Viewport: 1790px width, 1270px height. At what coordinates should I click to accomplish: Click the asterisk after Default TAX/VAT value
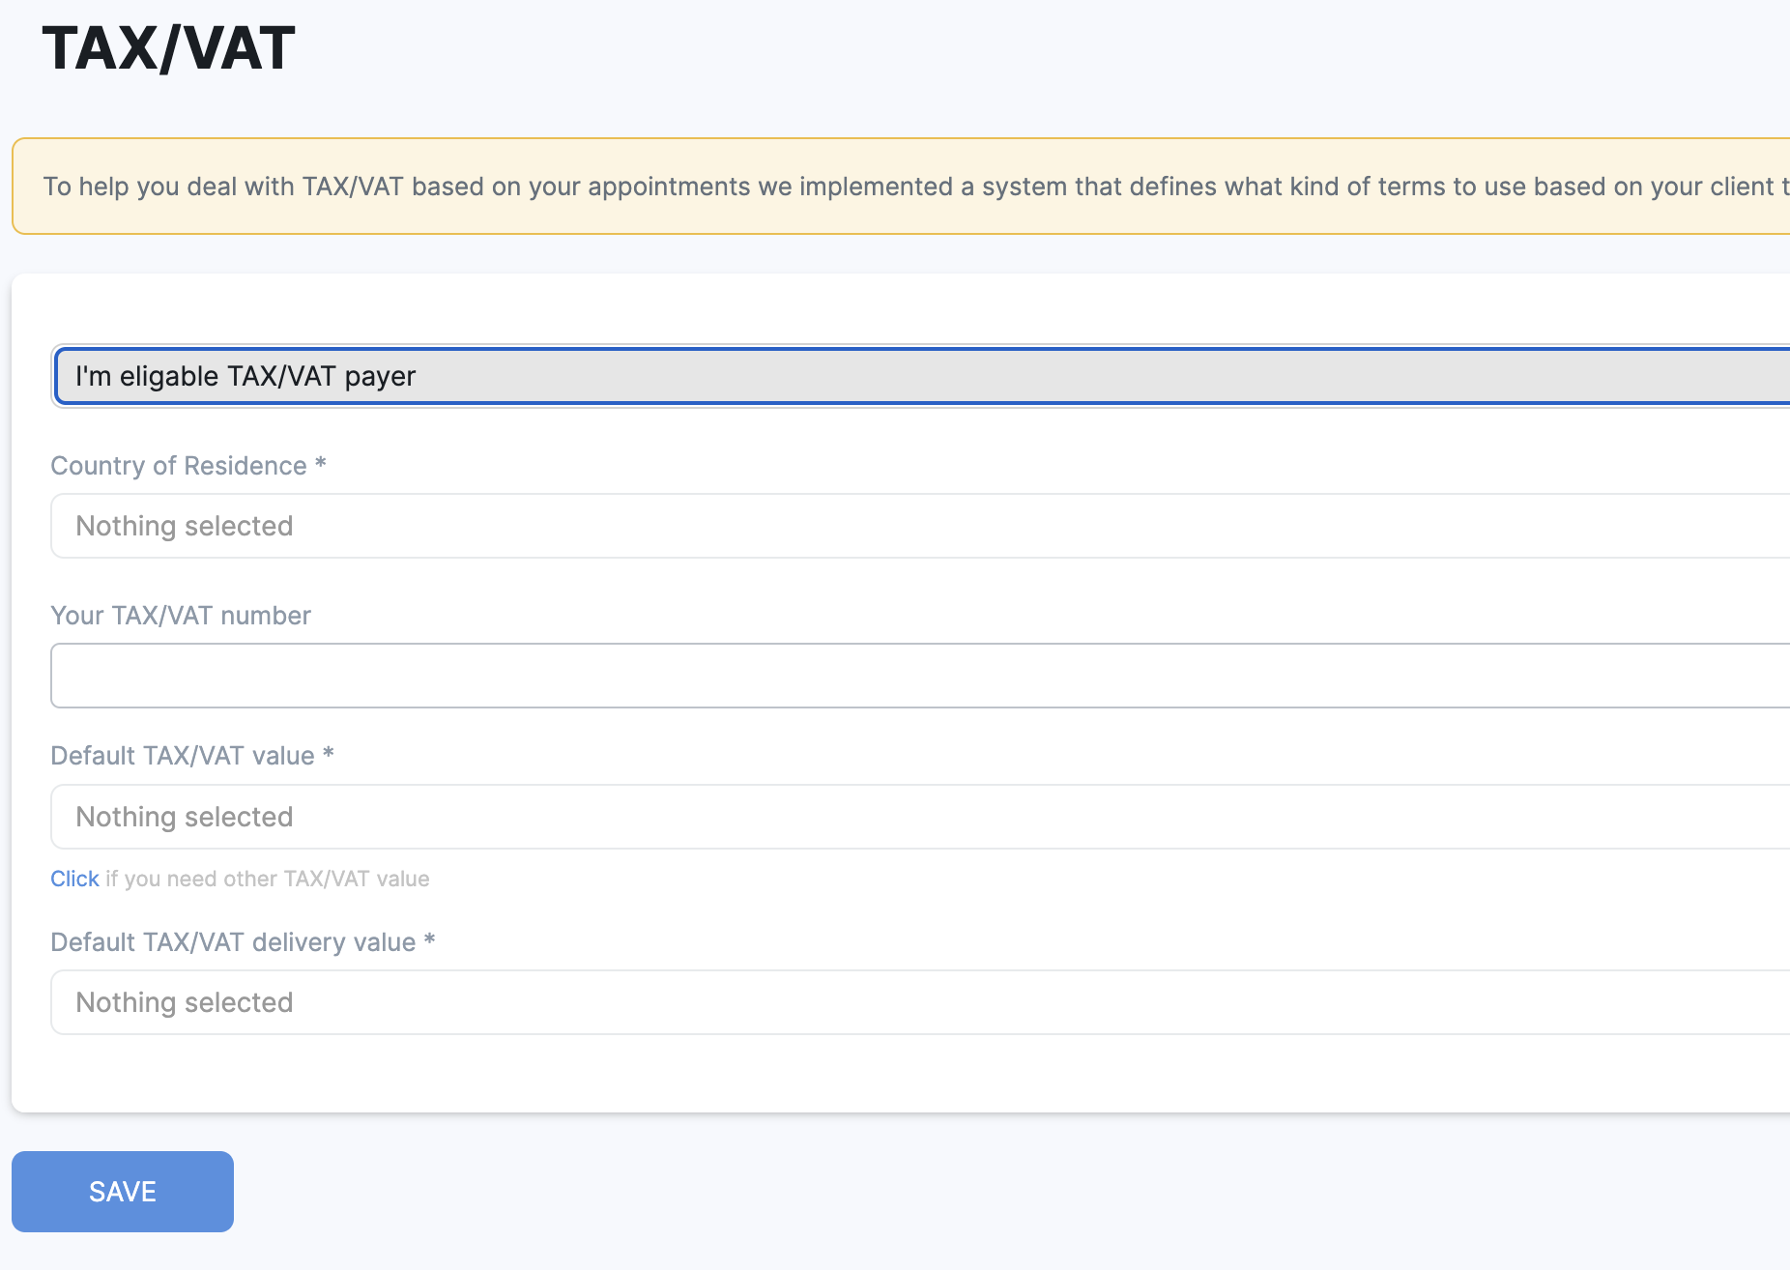329,755
